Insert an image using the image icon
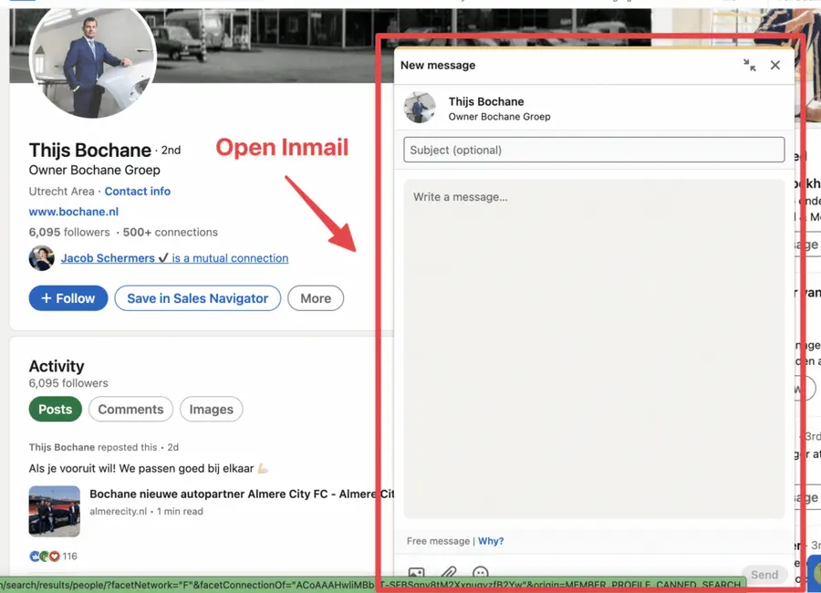This screenshot has width=821, height=593. click(415, 573)
